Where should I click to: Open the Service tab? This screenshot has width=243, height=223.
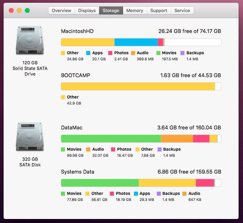(182, 10)
